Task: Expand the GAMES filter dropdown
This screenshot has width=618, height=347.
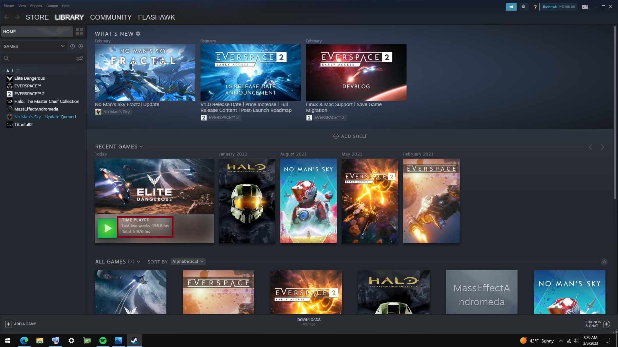Action: [34, 46]
